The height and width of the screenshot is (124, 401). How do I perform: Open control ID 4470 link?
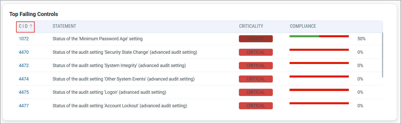24,52
